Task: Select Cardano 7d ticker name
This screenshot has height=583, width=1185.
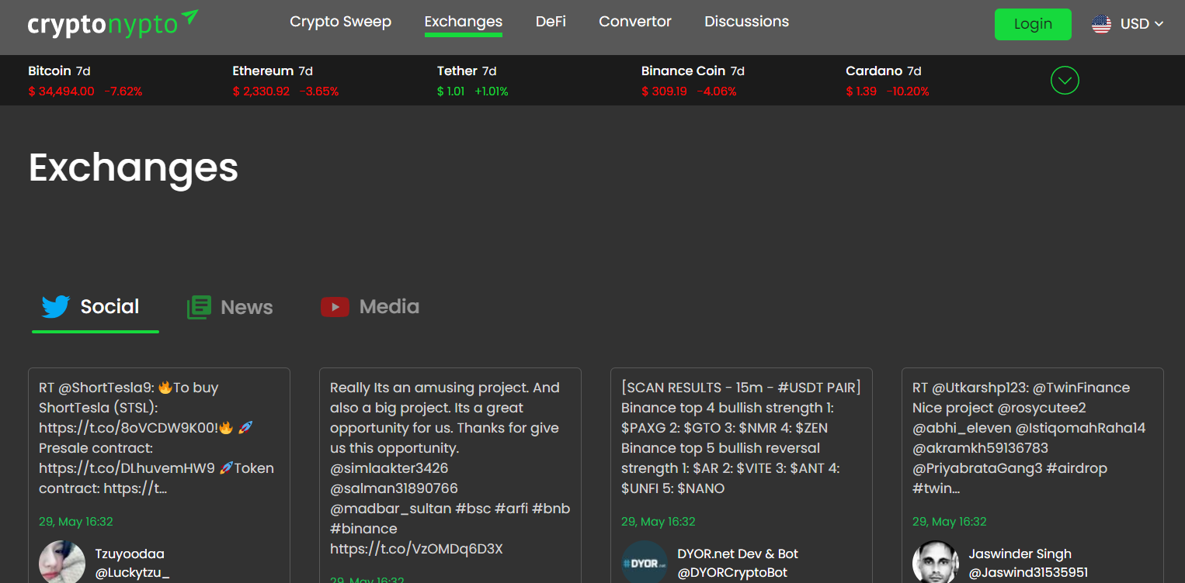Action: click(x=884, y=71)
